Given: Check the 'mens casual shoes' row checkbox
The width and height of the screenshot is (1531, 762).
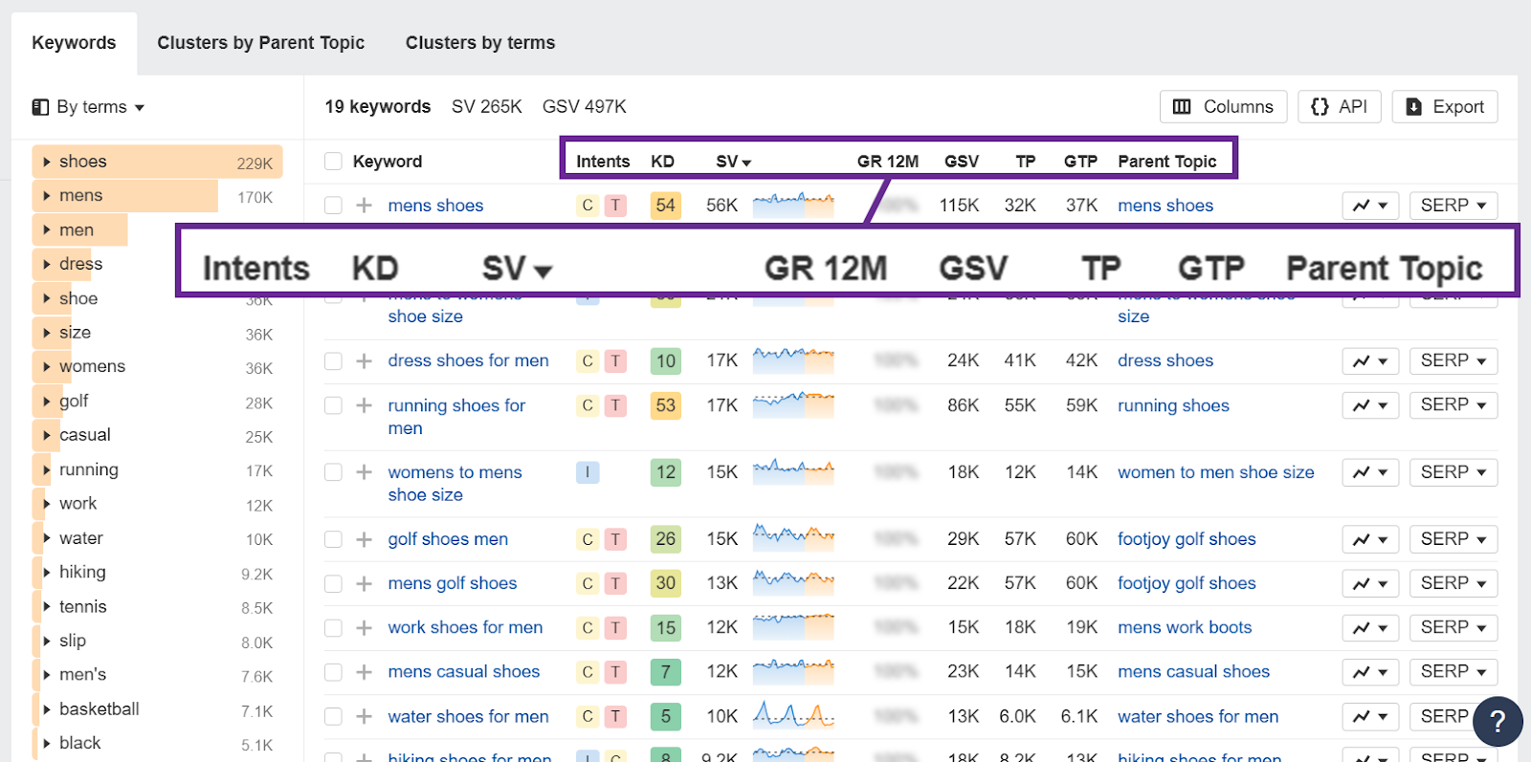Looking at the screenshot, I should pyautogui.click(x=333, y=672).
